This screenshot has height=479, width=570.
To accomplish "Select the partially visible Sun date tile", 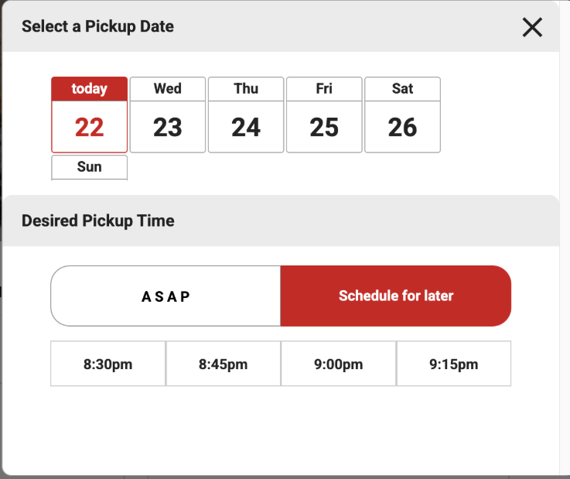I will (90, 168).
